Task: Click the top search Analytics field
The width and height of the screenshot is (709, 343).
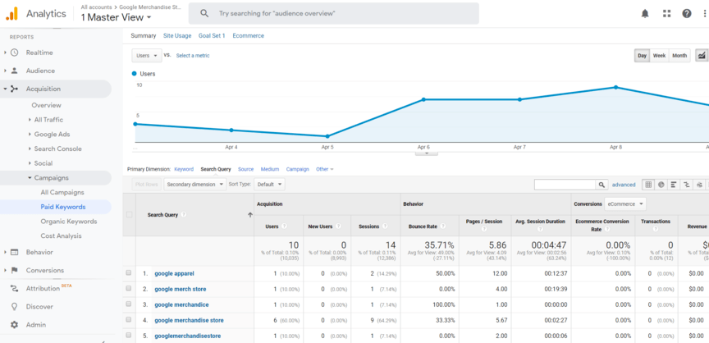Action: pos(334,14)
